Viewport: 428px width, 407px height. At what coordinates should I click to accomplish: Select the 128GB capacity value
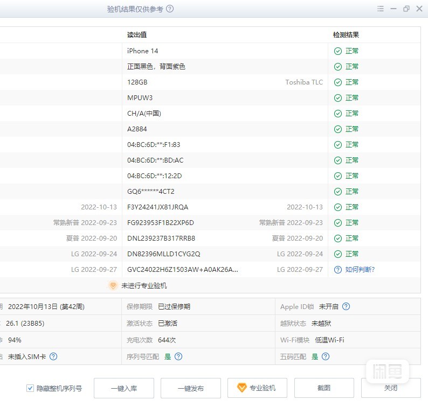pos(137,82)
